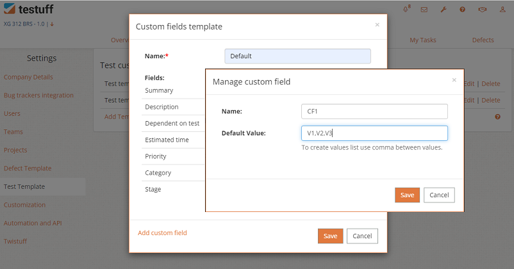514x269 pixels.
Task: Close the Custom fields template dialog
Action: point(377,25)
